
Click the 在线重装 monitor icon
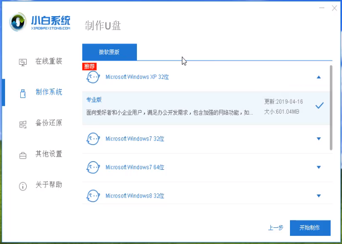click(23, 62)
